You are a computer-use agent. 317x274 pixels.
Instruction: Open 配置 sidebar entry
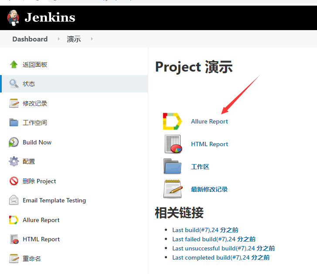pyautogui.click(x=29, y=161)
